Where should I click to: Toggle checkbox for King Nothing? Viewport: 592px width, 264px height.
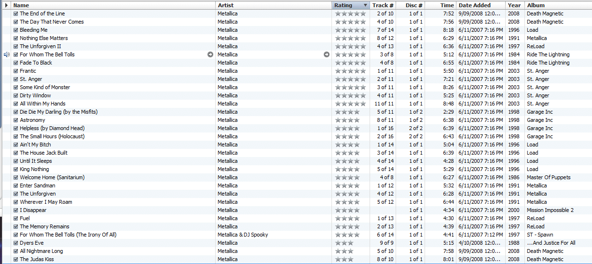click(x=16, y=169)
